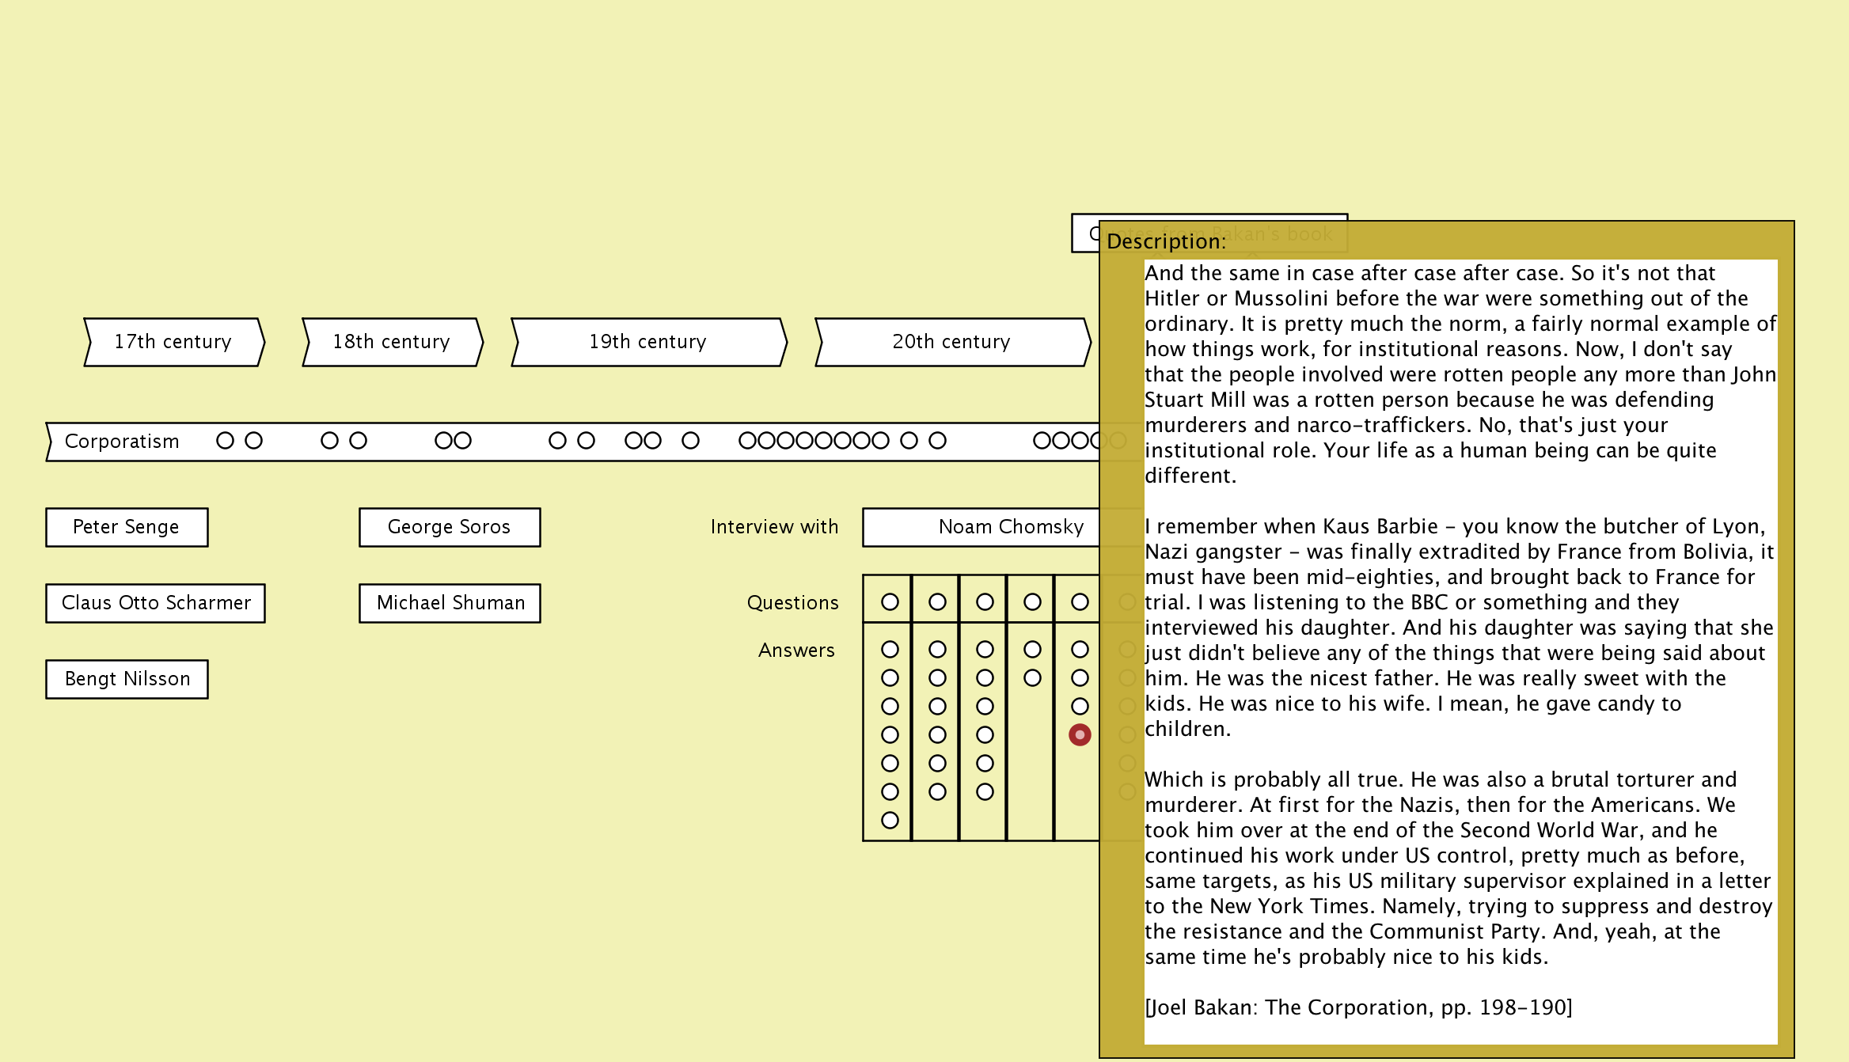
Task: Open the 18th century arrow tab
Action: pyautogui.click(x=392, y=342)
